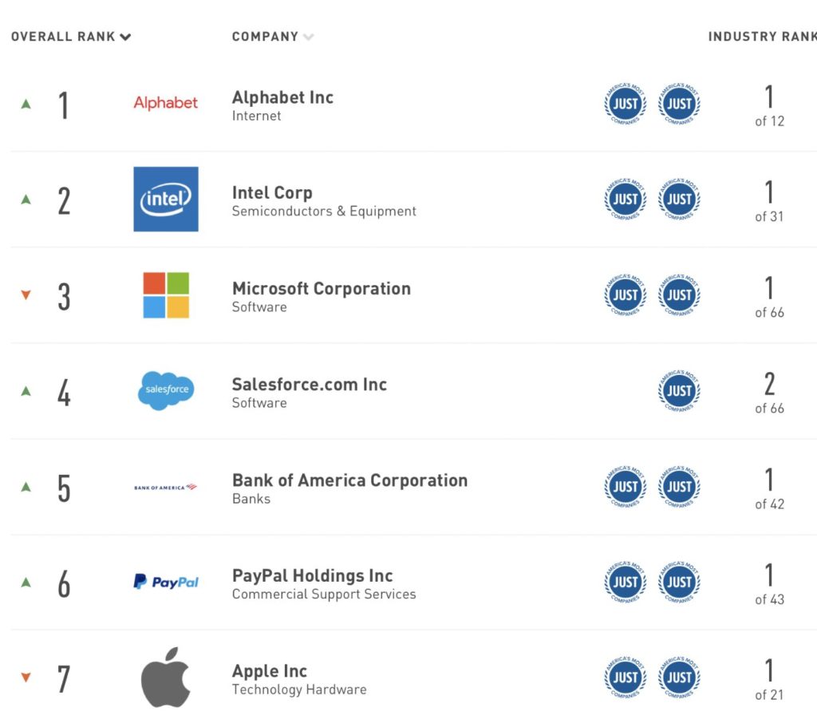Image resolution: width=817 pixels, height=723 pixels.
Task: Click the Alphabet logo
Action: point(166,103)
